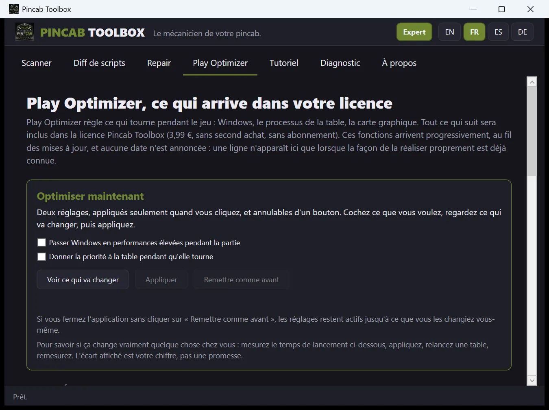Click the 'Optimiser maintenant' heading
This screenshot has width=549, height=410.
(x=90, y=196)
